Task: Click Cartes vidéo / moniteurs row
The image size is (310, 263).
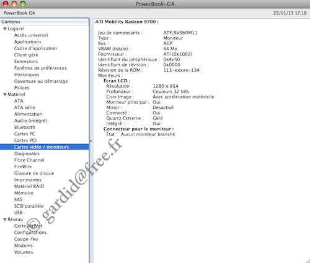Action: pyautogui.click(x=45, y=147)
